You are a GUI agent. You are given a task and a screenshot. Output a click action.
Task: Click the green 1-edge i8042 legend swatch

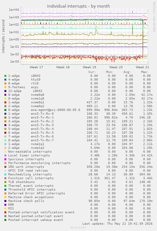(5, 76)
